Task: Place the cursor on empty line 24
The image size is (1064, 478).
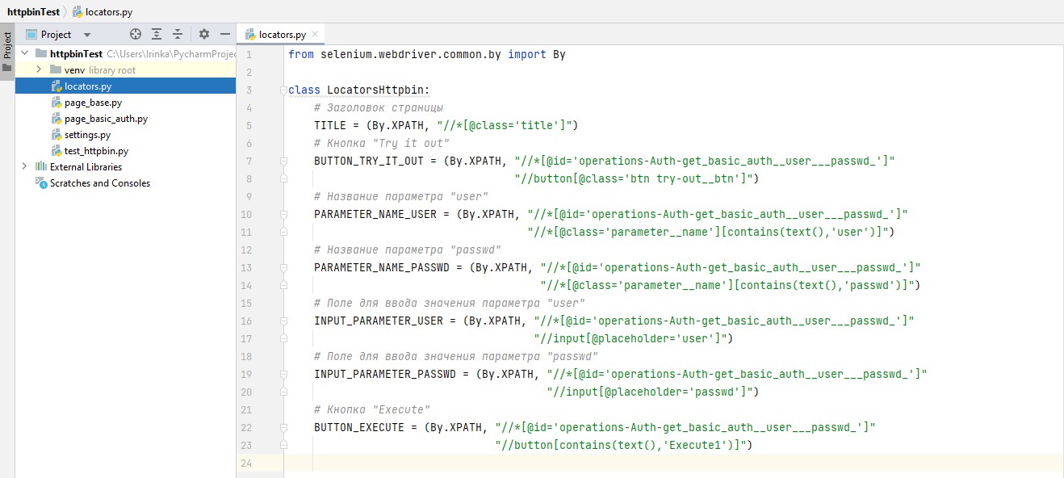Action: [565, 463]
